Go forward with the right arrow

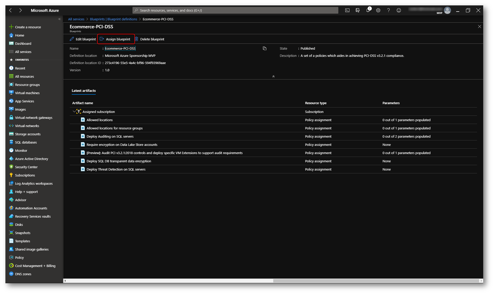(x=20, y=10)
